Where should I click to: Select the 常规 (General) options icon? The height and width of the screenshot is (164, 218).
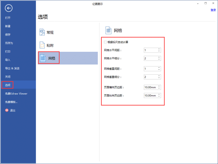coord(42,32)
